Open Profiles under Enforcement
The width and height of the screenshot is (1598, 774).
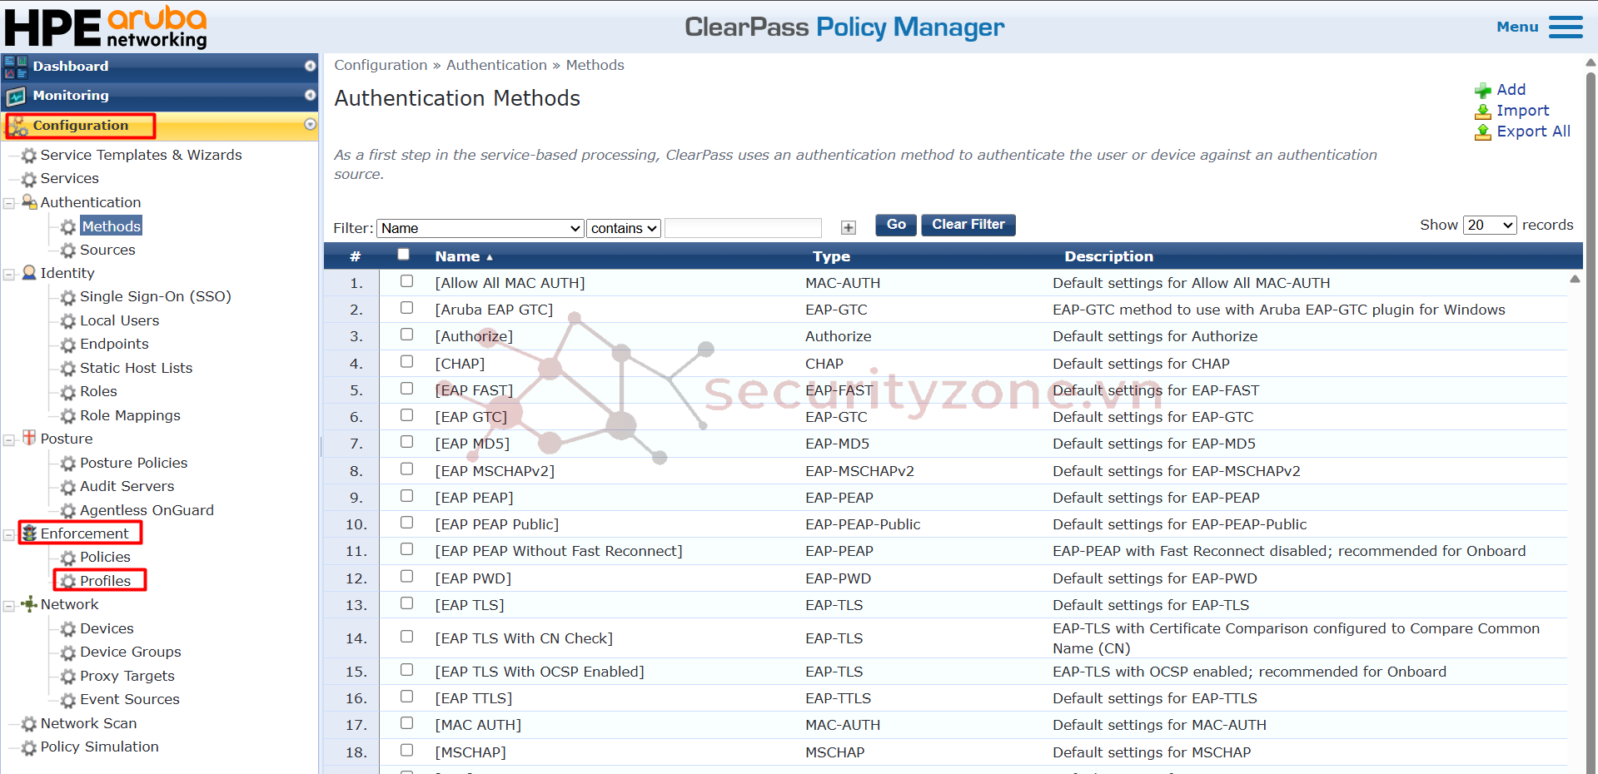(105, 581)
